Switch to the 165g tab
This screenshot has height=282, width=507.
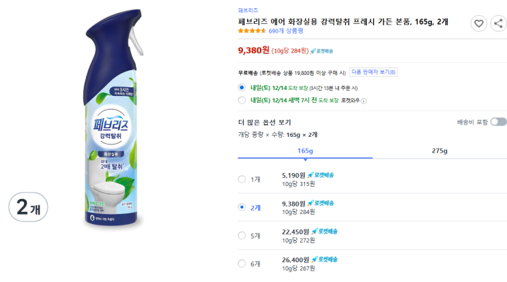(305, 151)
